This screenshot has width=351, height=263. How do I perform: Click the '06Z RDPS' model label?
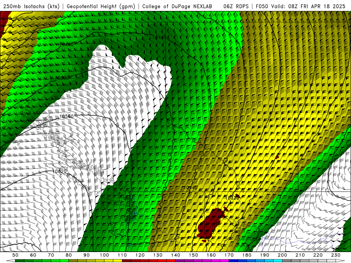[236, 6]
